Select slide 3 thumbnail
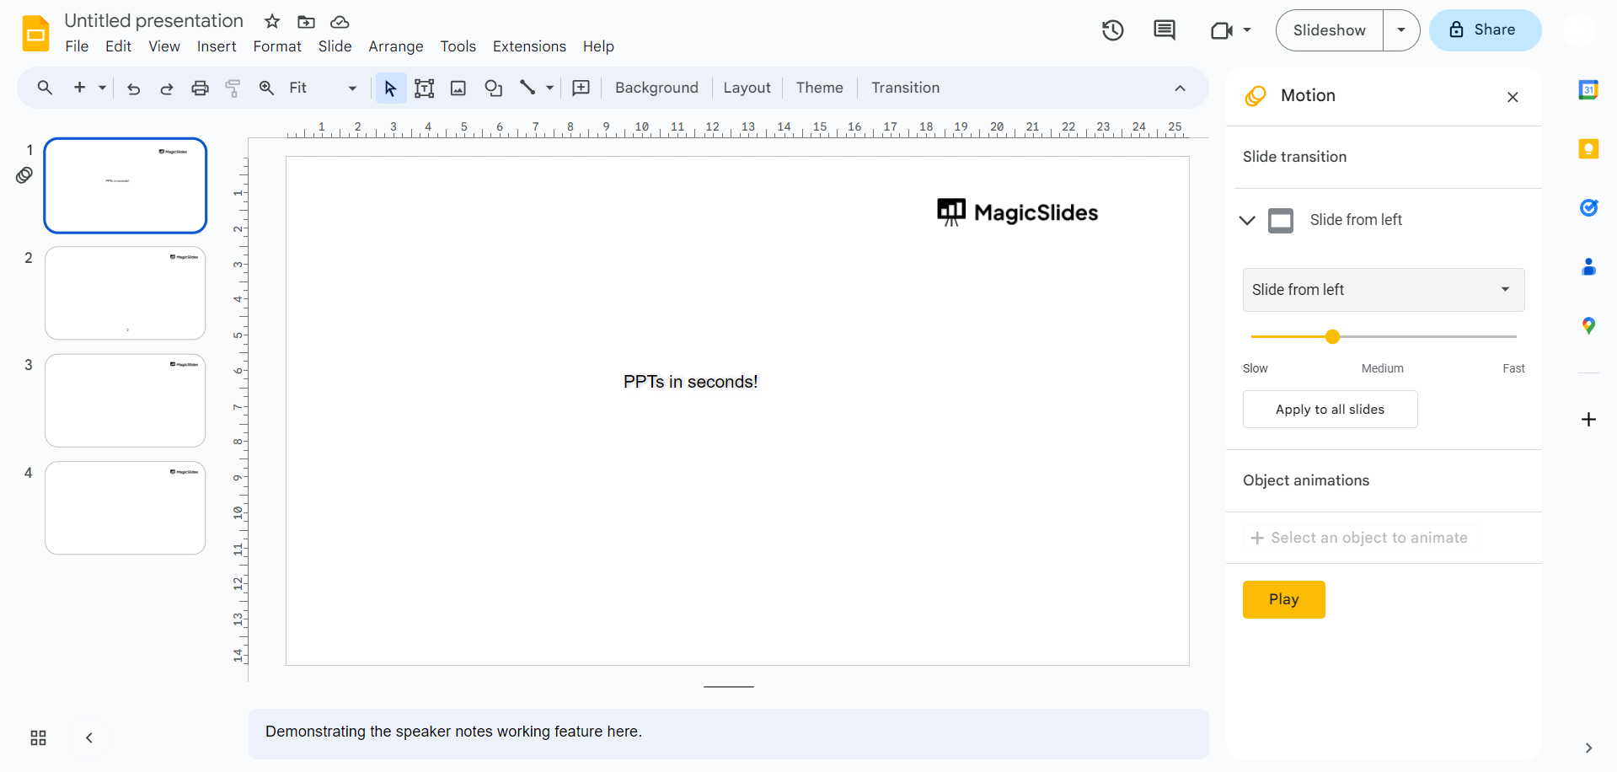This screenshot has height=772, width=1617. pos(126,400)
